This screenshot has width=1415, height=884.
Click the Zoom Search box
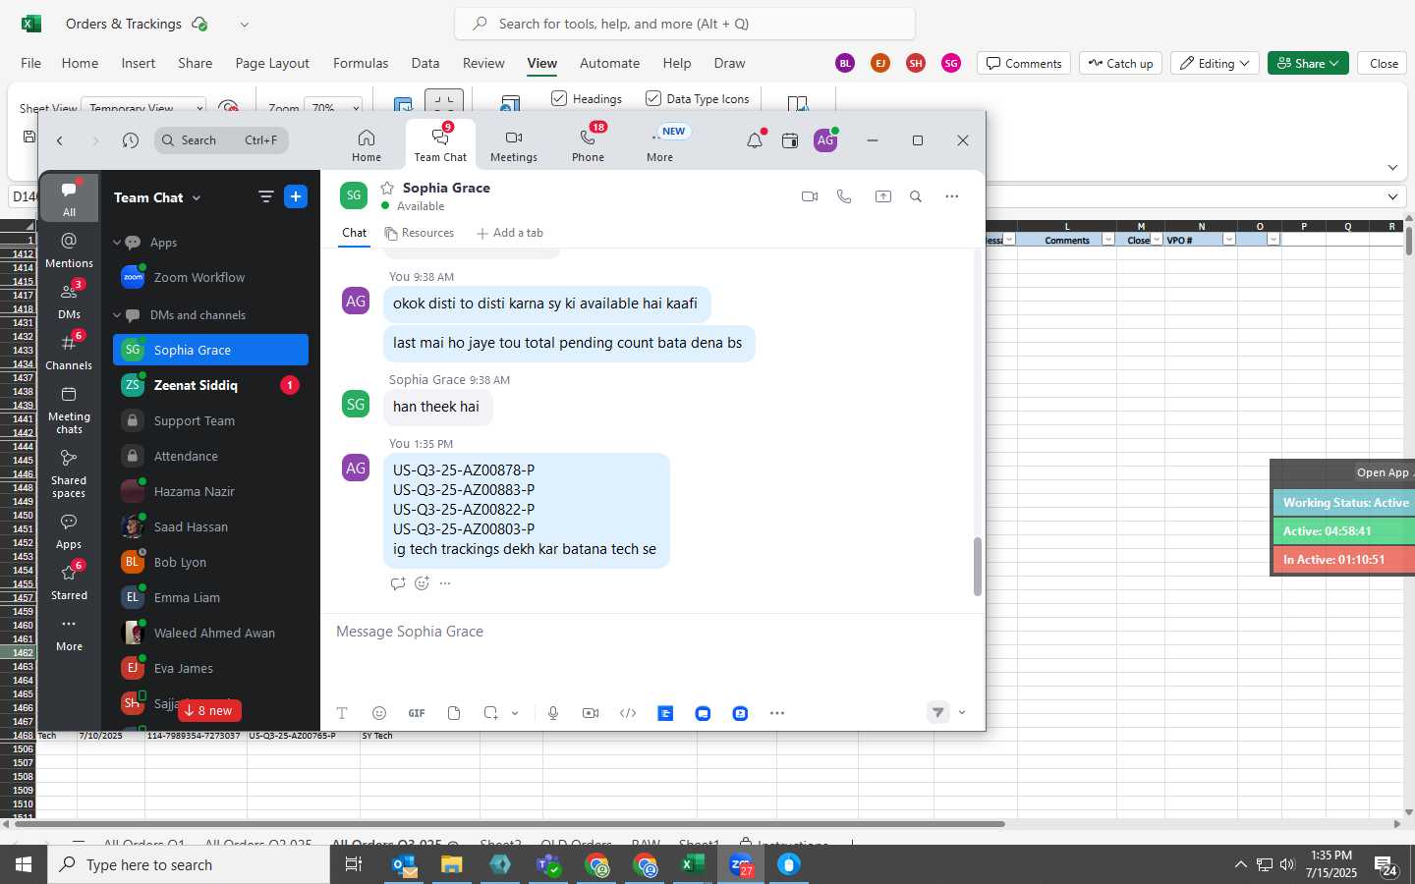(221, 140)
